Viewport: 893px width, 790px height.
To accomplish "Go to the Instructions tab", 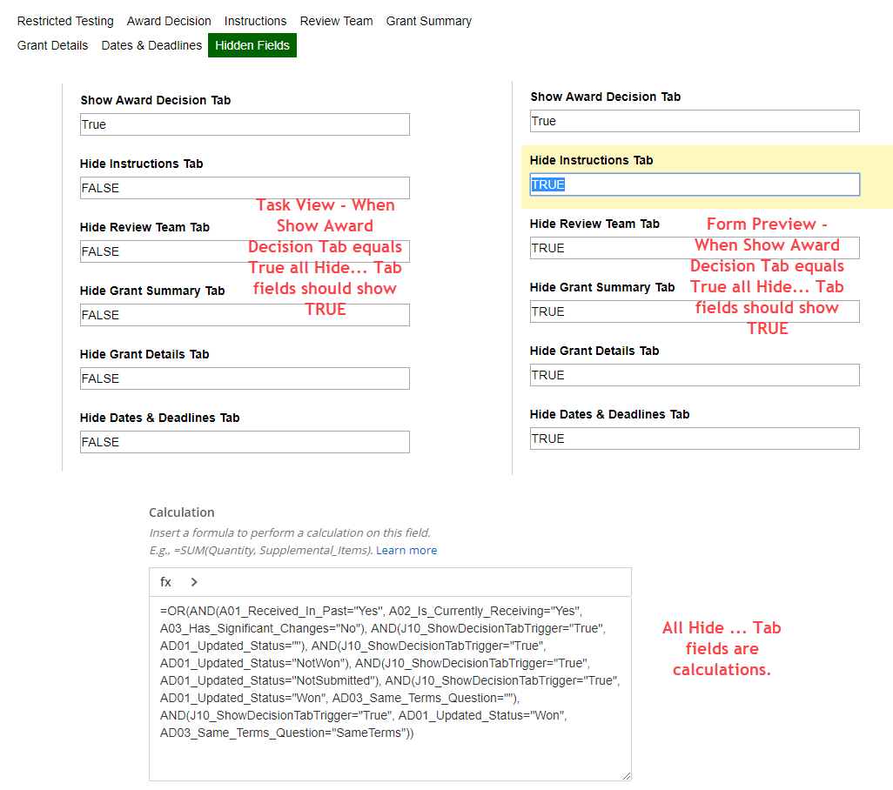I will point(255,21).
